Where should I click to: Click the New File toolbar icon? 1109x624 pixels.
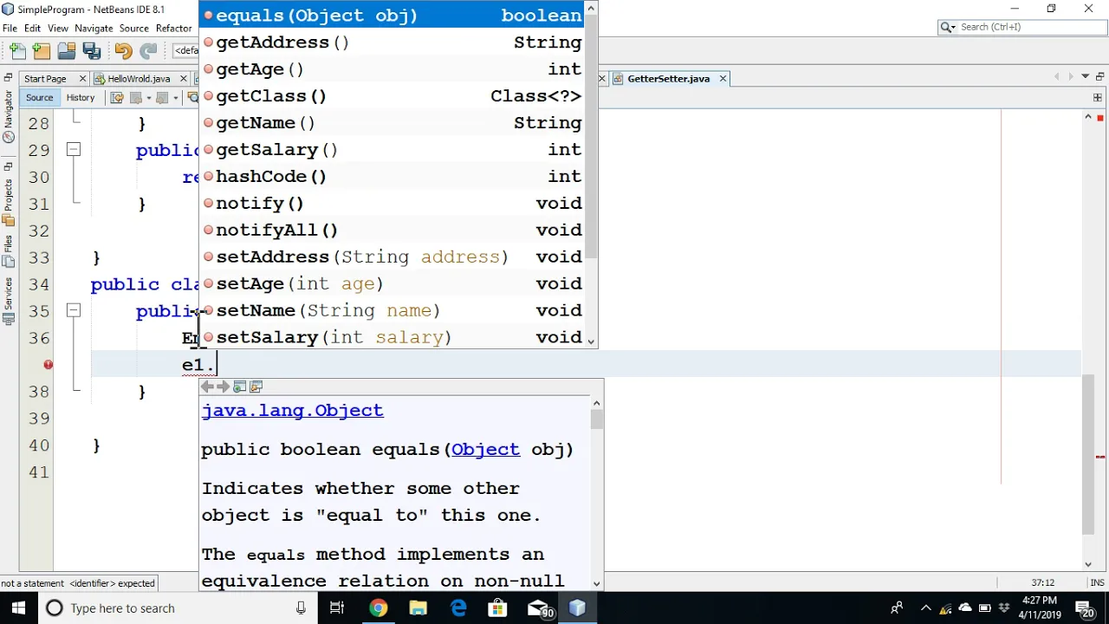pos(18,51)
